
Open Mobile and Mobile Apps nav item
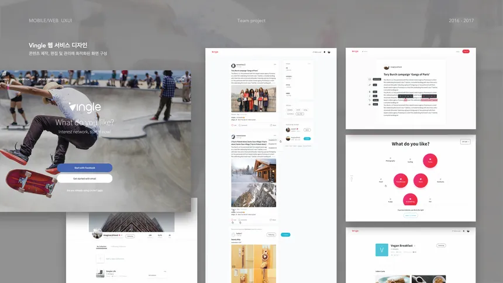pyautogui.click(x=53, y=80)
